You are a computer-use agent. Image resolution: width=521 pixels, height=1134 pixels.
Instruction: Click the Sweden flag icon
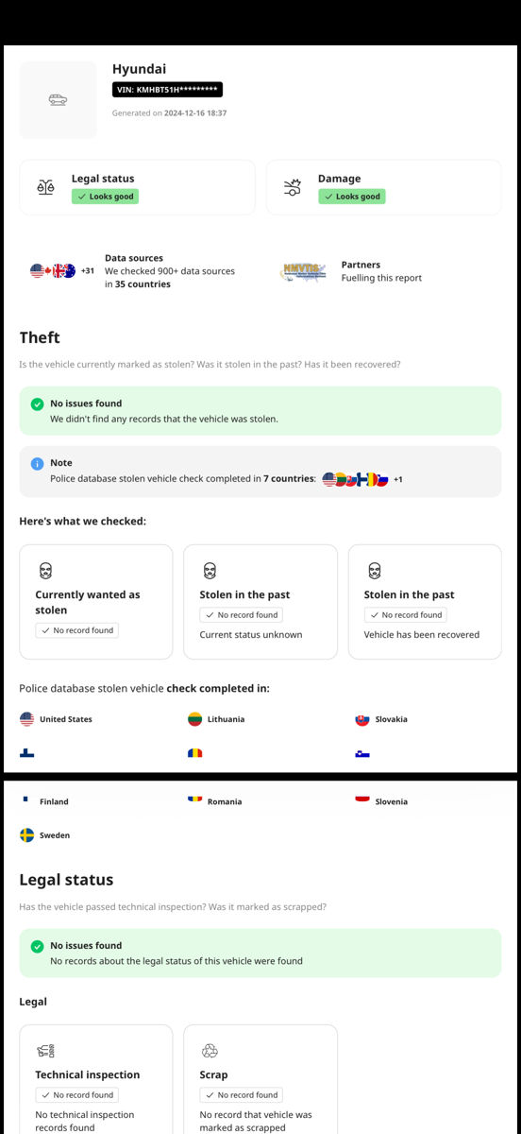26,835
